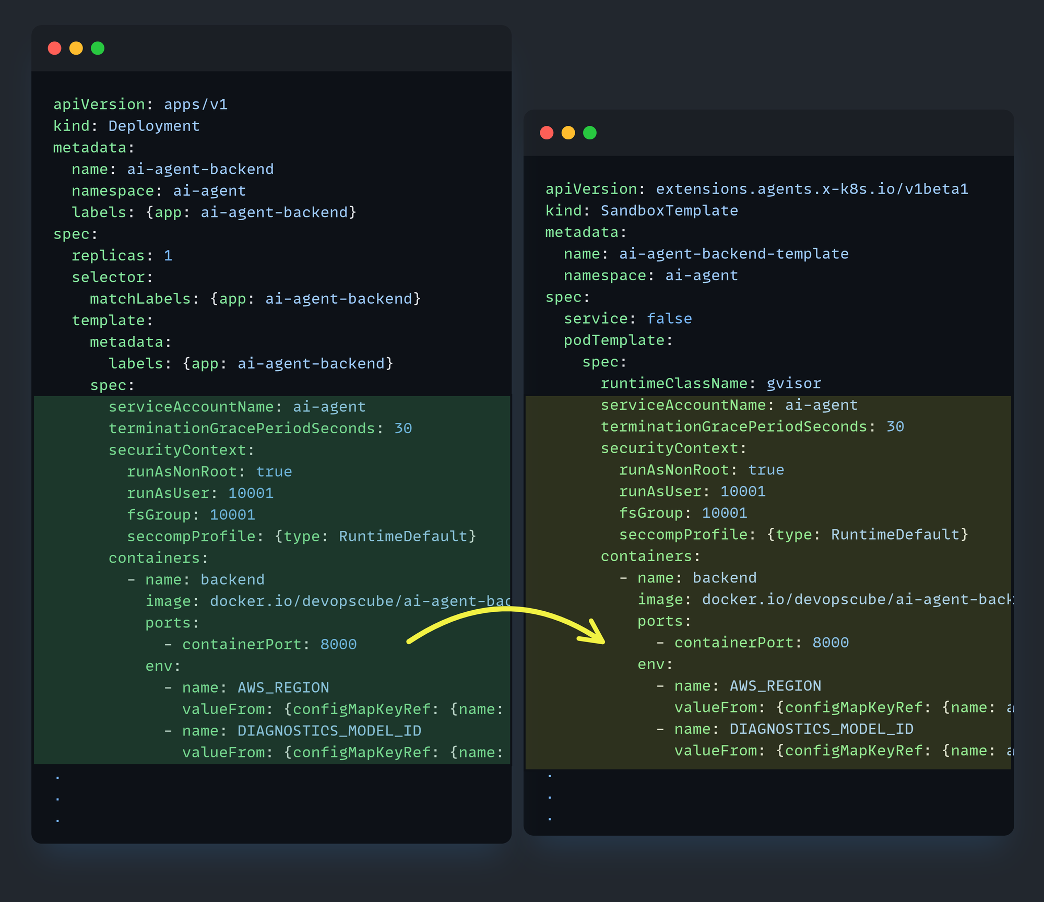Select 'terminationGracePeriodSeconds: 30' in SandboxTemplate window

click(752, 426)
